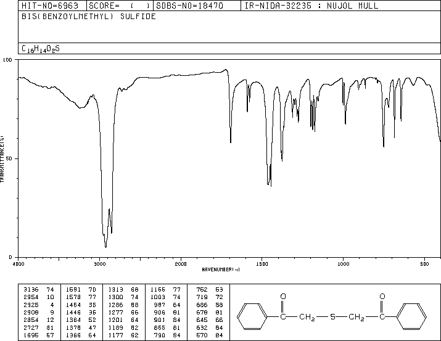
Task: Select peak table entry 1384 52
Action: [81, 320]
